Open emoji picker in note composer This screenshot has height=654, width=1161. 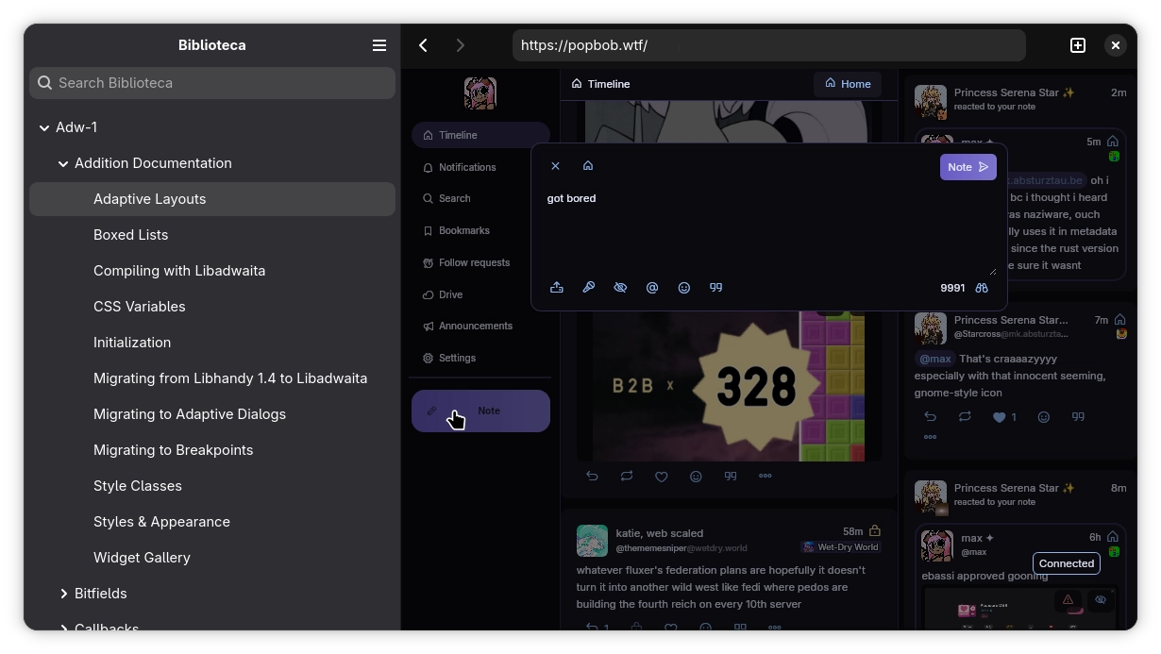coord(684,288)
